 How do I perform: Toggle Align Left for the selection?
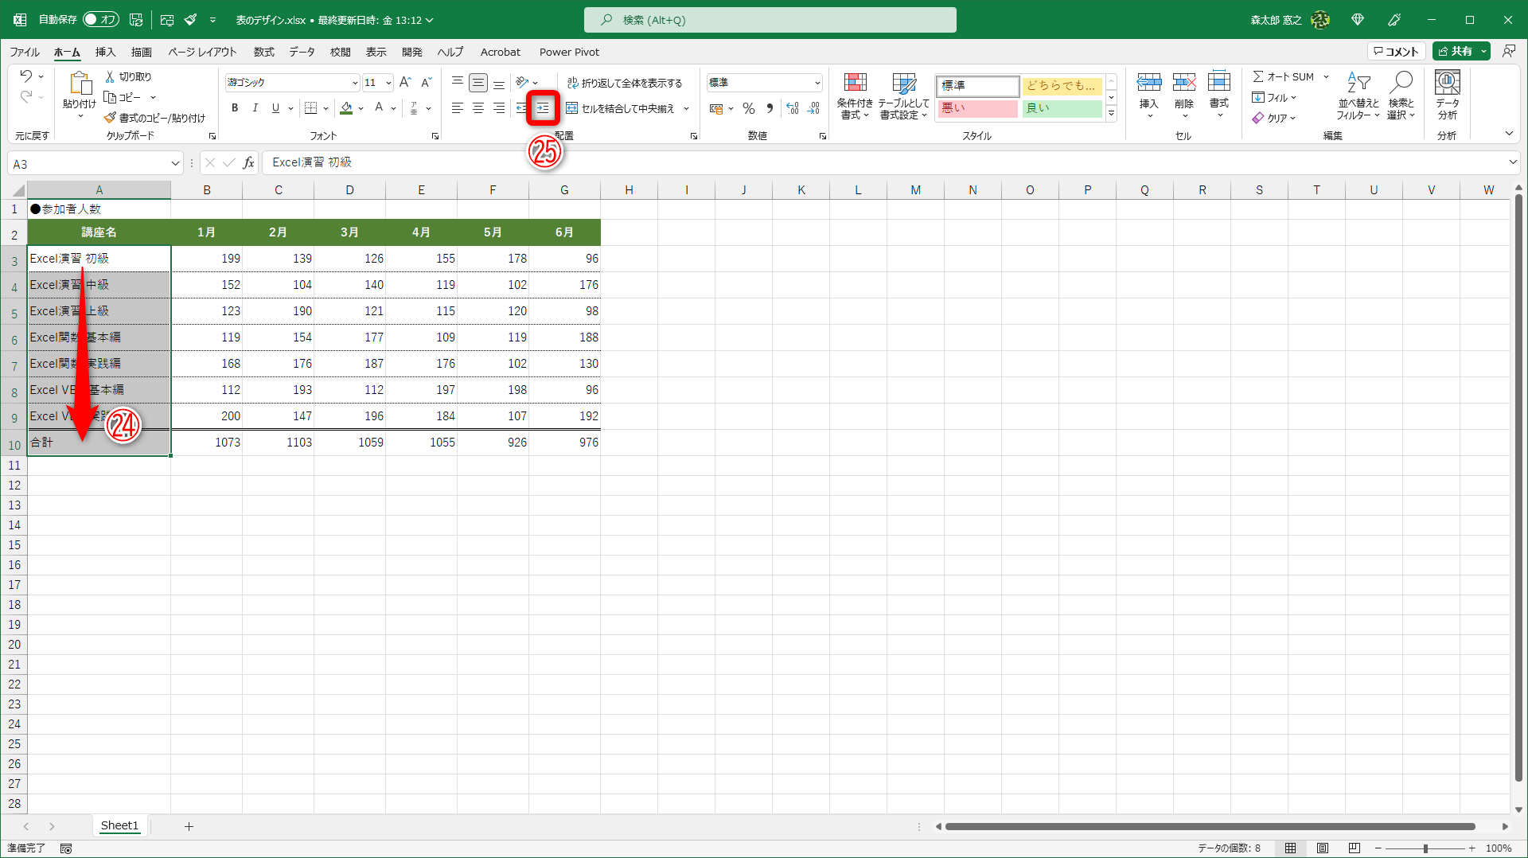click(x=458, y=108)
